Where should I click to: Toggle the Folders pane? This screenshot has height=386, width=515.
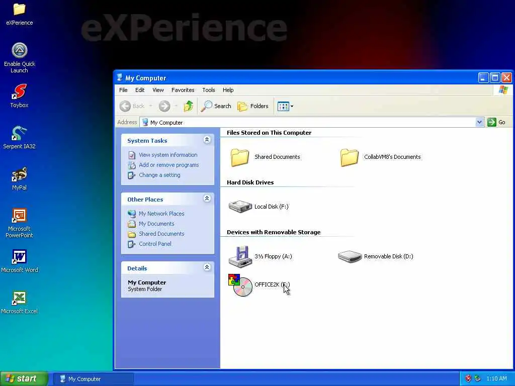253,106
